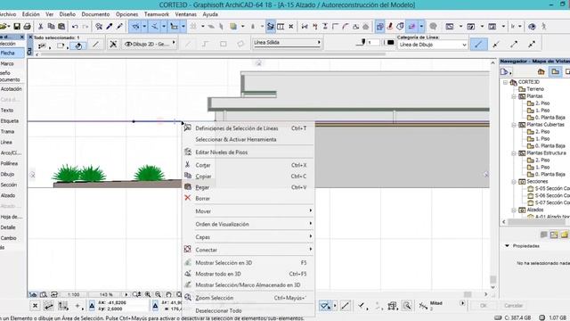Toggle the fourth arrowhead option in the Info Box
The height and width of the screenshot is (321, 570).
click(x=532, y=45)
